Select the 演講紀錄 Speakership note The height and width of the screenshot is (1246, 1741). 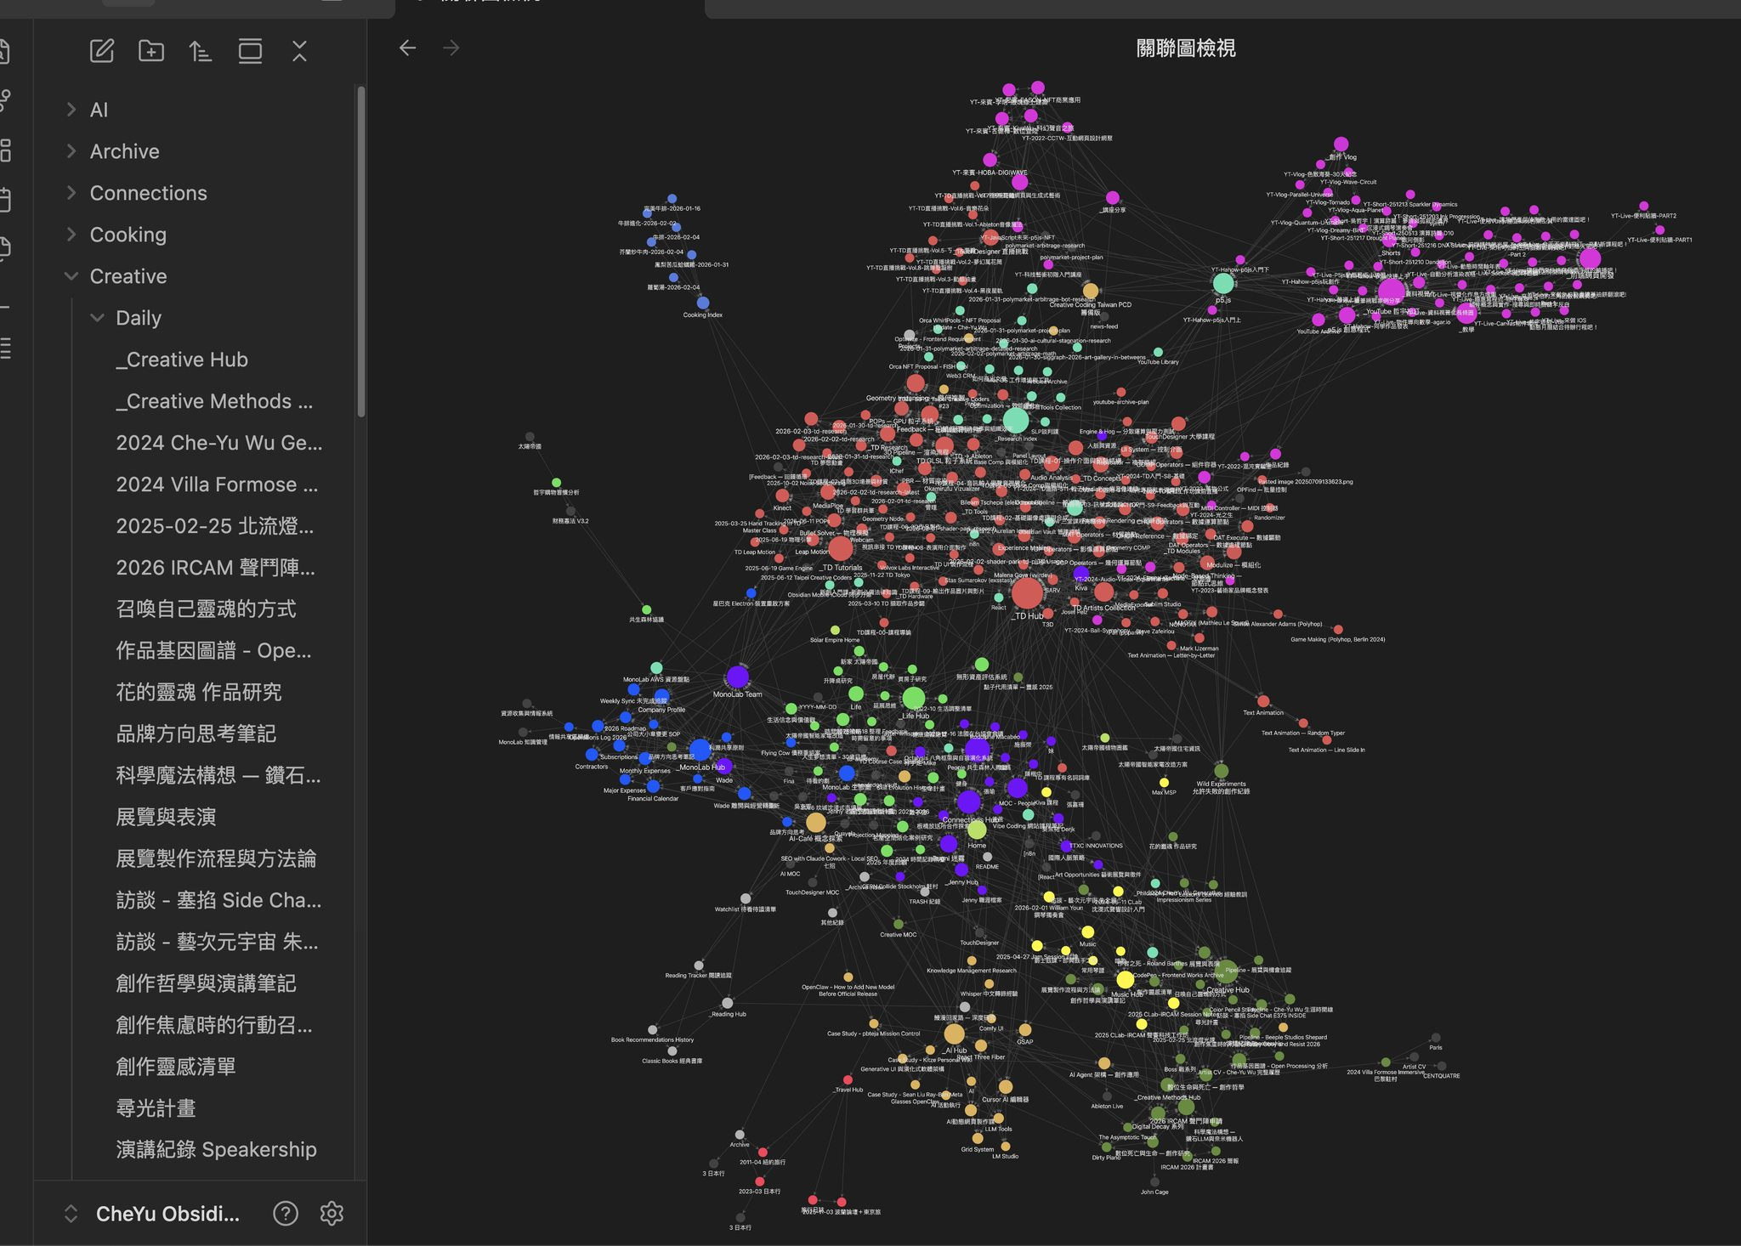[215, 1149]
